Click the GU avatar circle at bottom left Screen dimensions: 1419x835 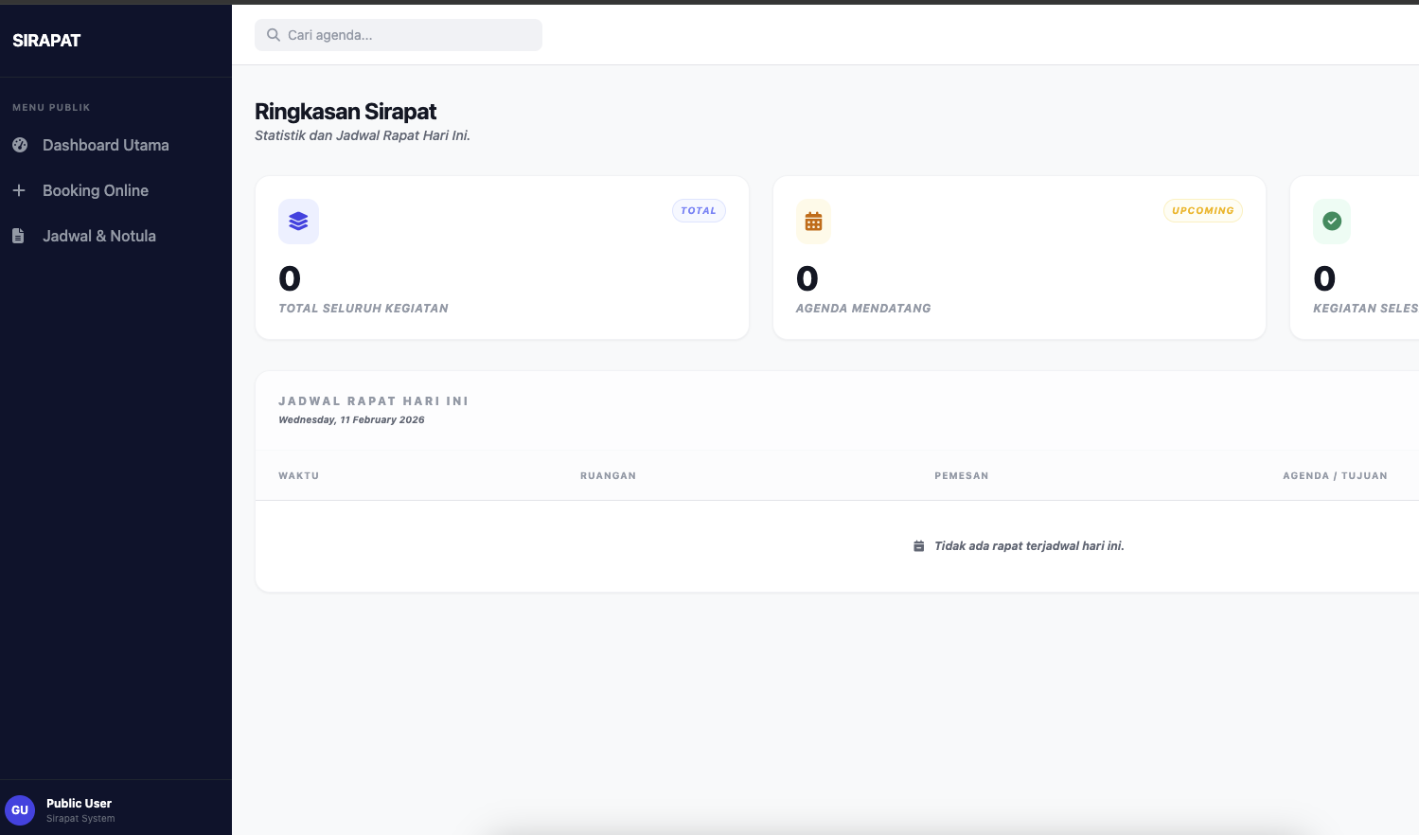20,810
